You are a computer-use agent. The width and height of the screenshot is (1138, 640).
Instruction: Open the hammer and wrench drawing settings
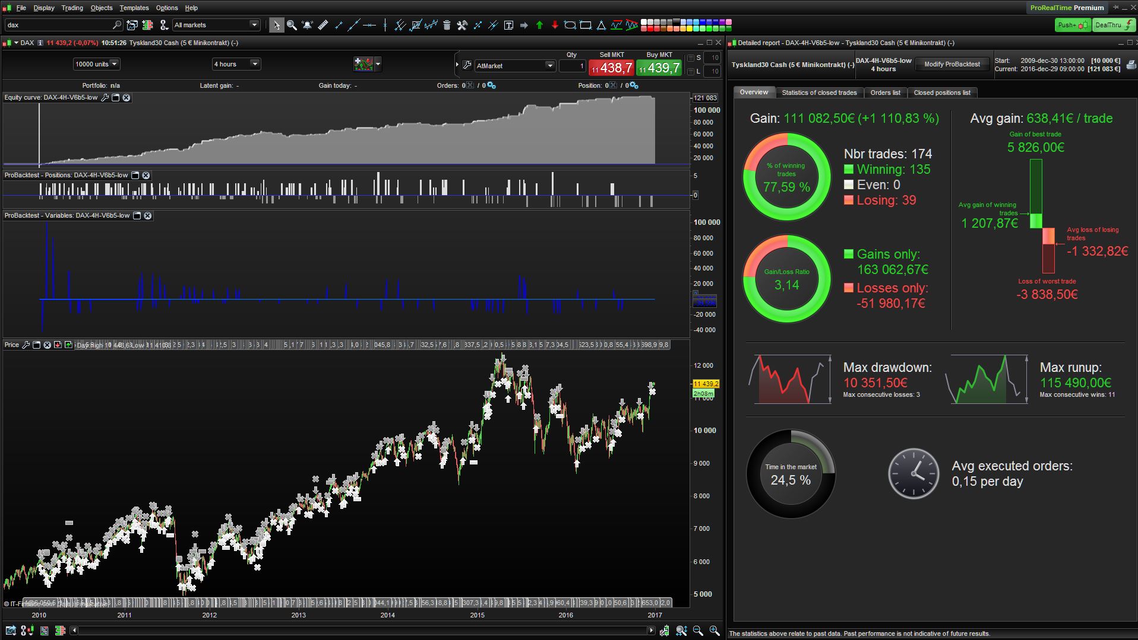pos(462,25)
